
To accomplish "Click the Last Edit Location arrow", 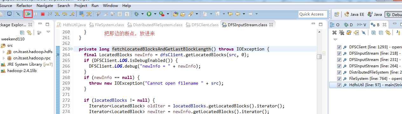I will tap(230, 14).
